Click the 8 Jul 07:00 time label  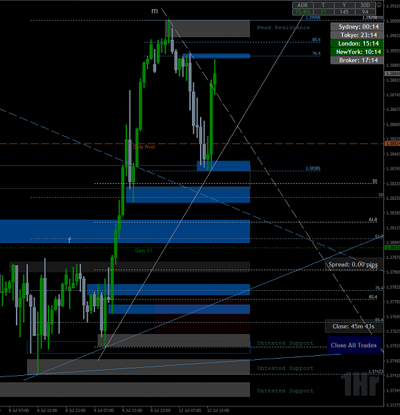click(x=19, y=410)
